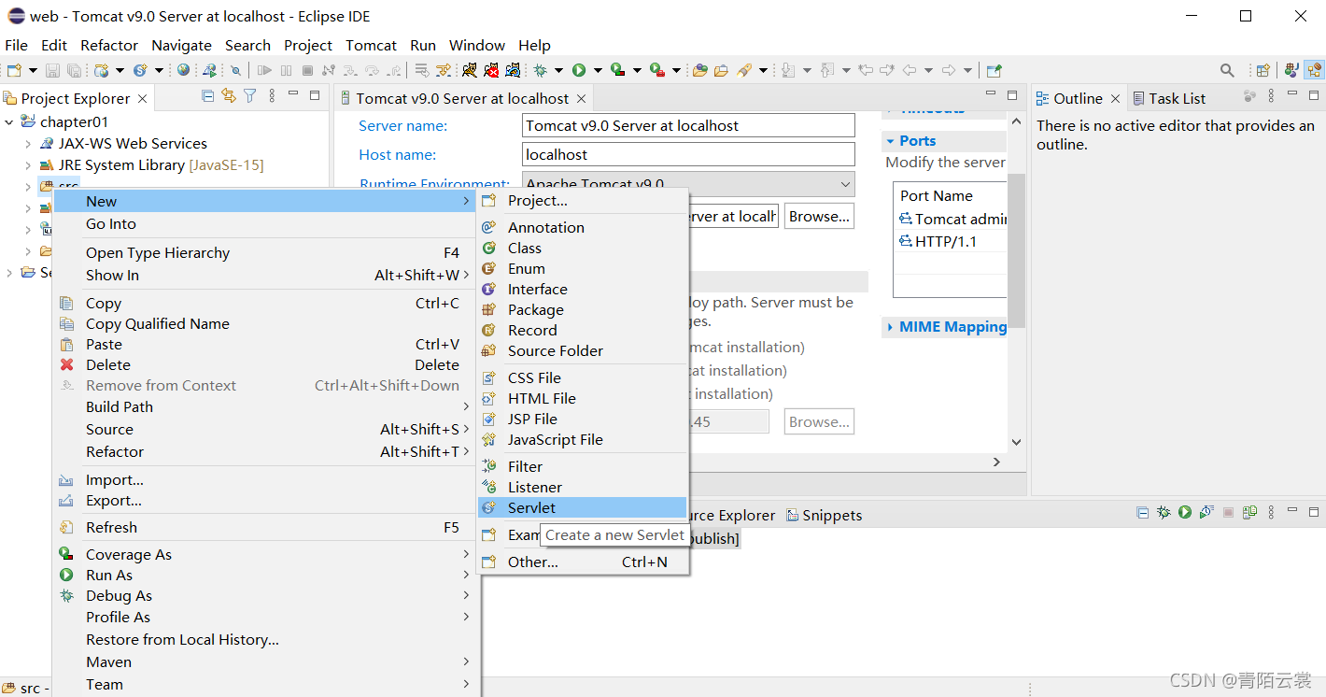Open the Window menu

pos(476,45)
